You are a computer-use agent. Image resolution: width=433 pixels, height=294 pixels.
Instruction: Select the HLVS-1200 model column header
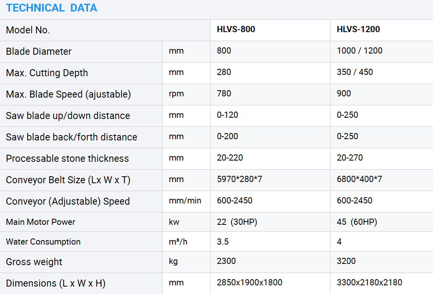tap(358, 29)
